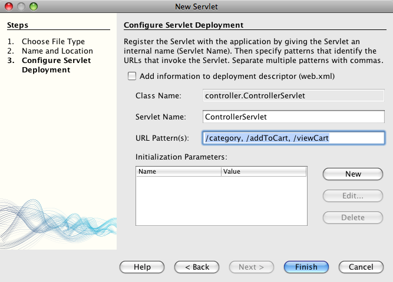This screenshot has height=282, width=393.
Task: Close the New Servlet window
Action: click(x=9, y=6)
